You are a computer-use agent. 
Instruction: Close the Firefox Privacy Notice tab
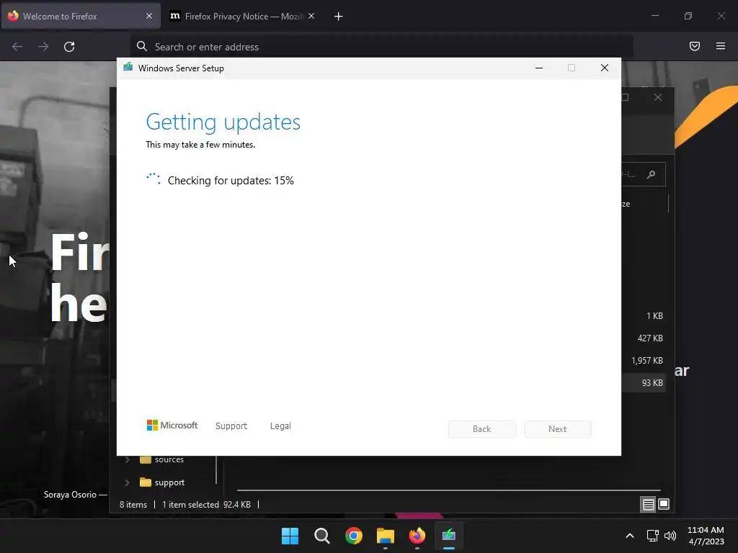311,16
